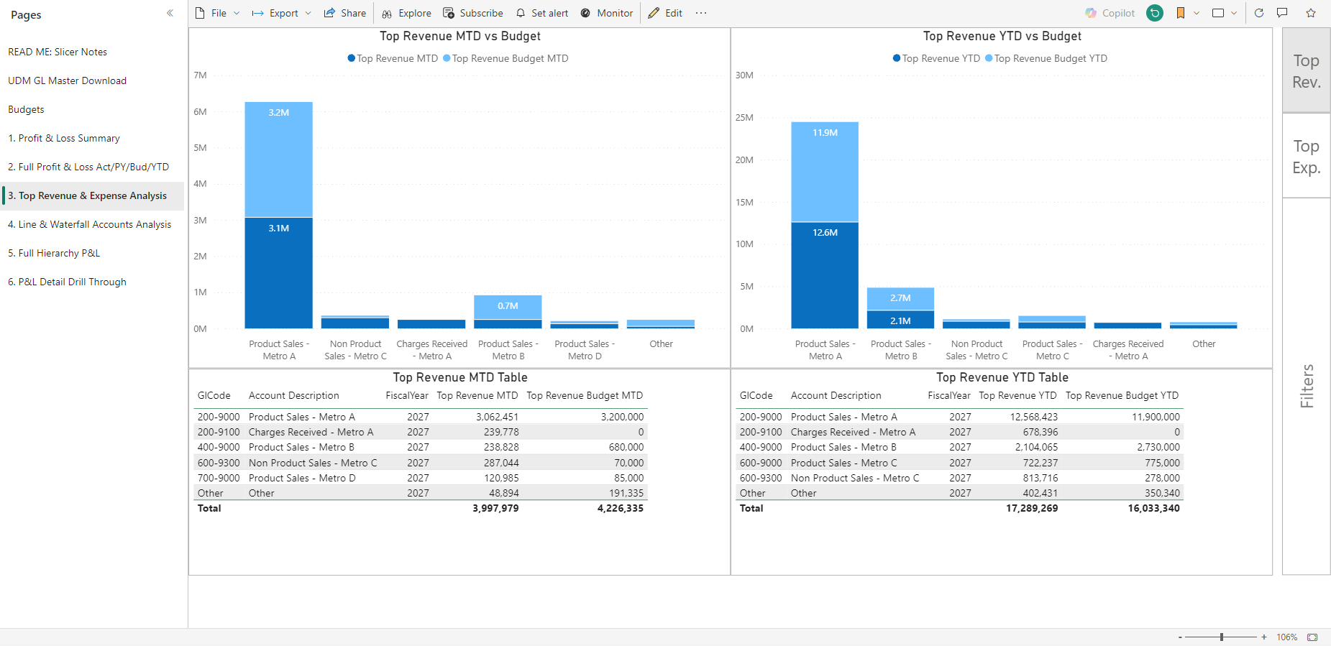
Task: Open the comments pane icon
Action: 1282,13
